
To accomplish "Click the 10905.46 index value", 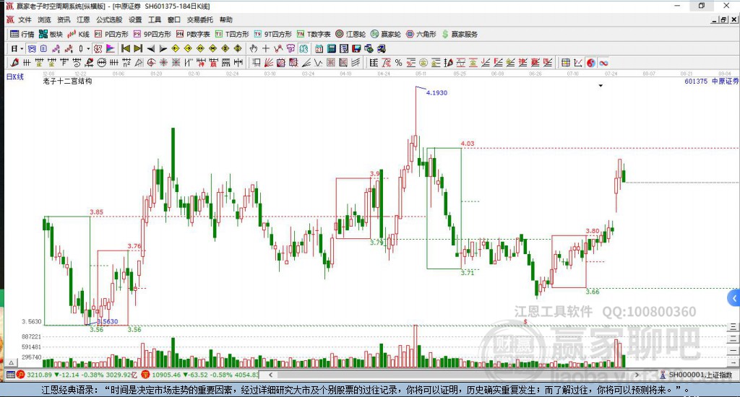I will pos(167,375).
